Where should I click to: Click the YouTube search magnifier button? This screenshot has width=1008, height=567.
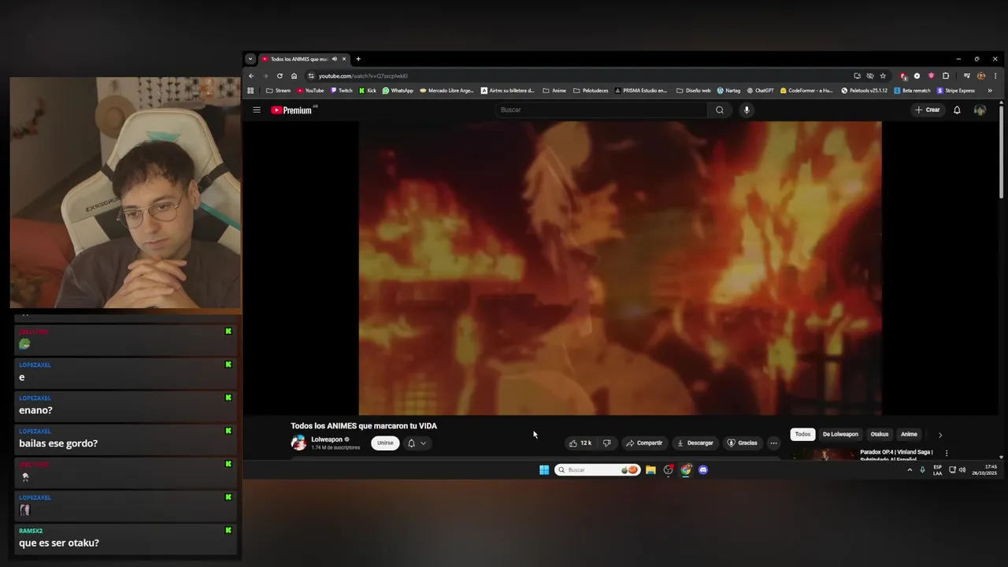click(x=719, y=110)
